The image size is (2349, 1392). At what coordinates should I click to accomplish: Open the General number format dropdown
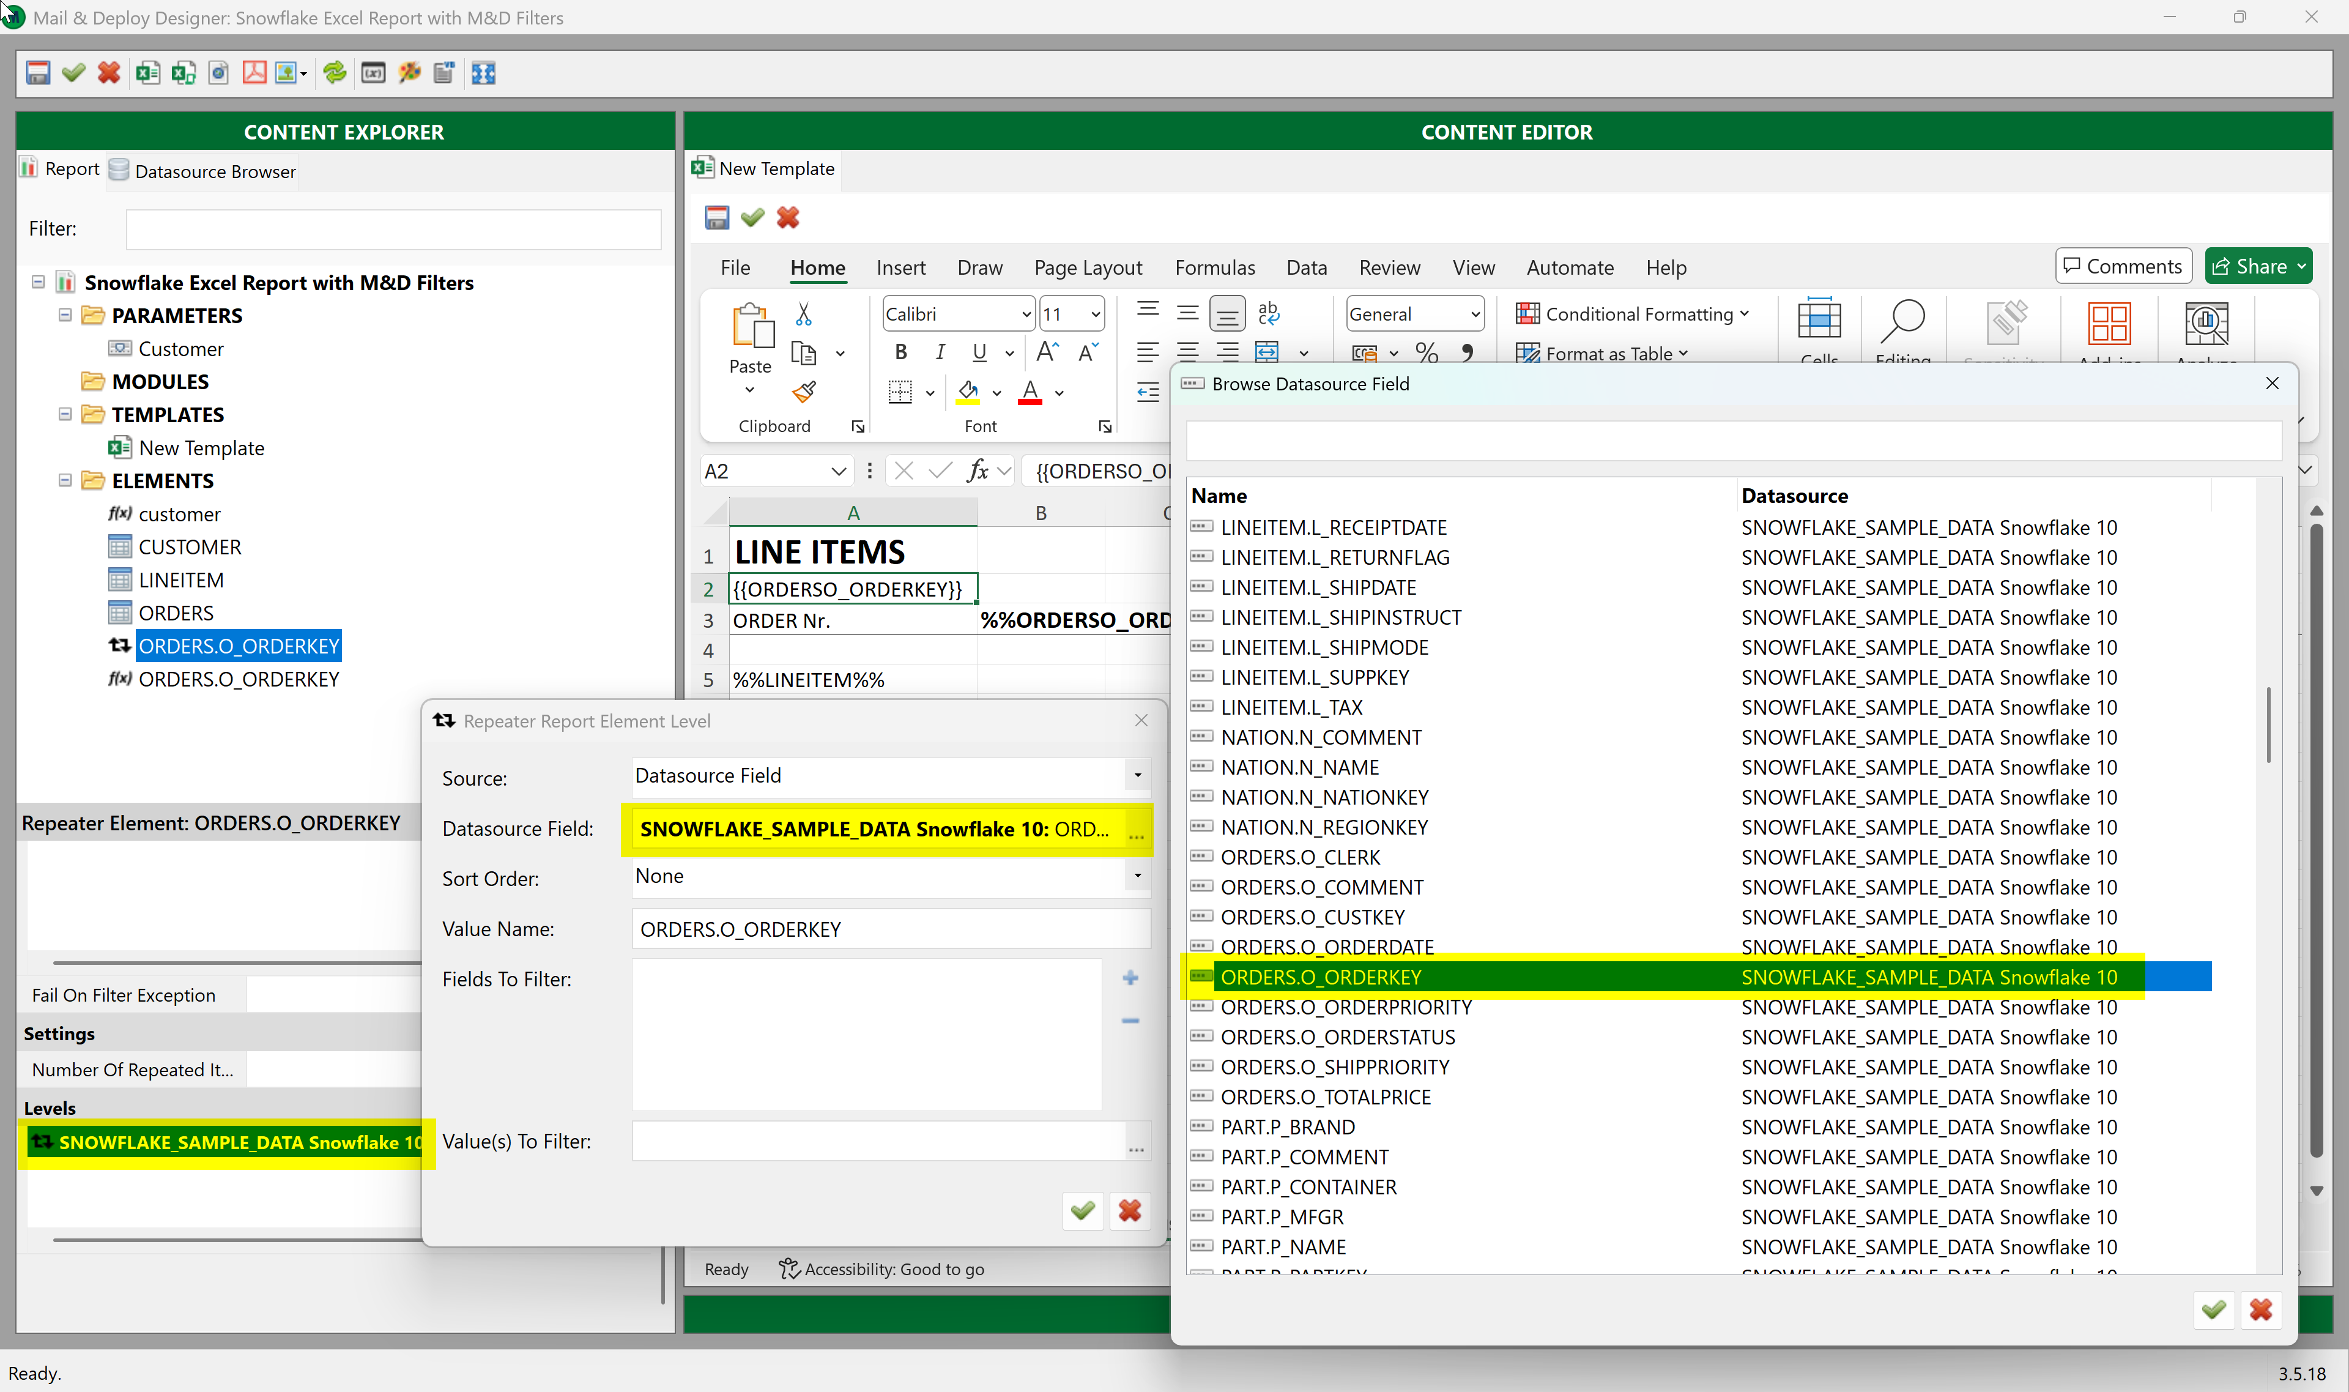1475,315
